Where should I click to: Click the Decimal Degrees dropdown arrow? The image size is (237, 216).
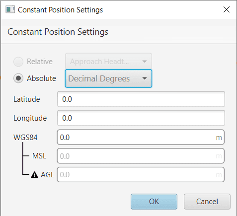tap(145, 78)
